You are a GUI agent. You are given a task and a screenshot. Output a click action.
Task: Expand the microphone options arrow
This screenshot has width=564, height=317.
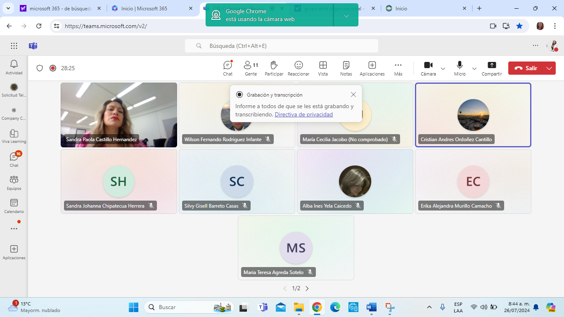[x=474, y=69]
